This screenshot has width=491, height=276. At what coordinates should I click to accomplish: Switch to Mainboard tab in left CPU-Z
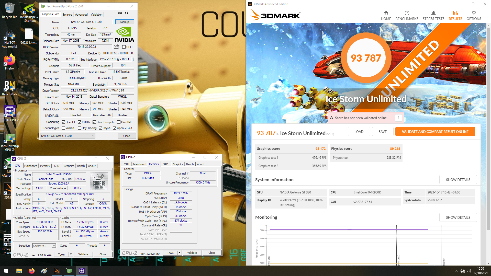31,166
